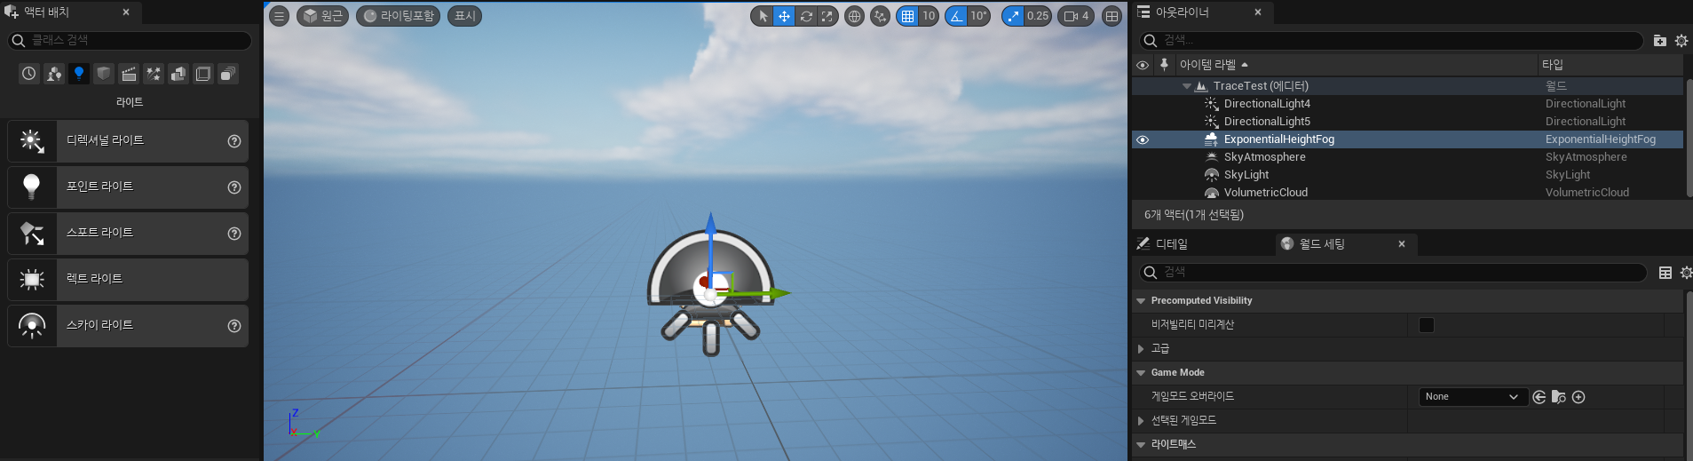Activate the Rotate tool
This screenshot has width=1693, height=461.
coord(806,16)
